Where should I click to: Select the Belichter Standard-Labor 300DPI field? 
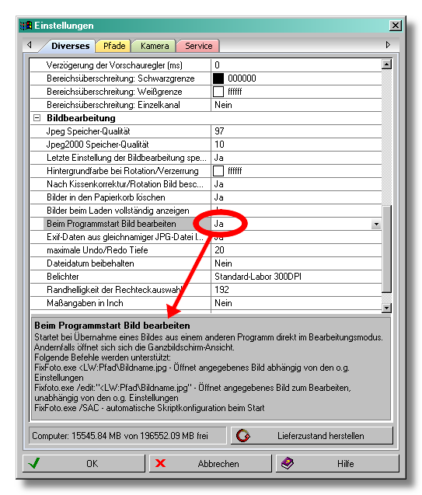[x=296, y=277]
